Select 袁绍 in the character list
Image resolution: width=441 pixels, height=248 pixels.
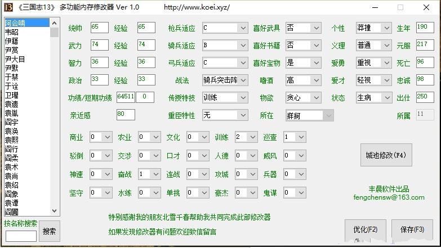tap(27, 185)
